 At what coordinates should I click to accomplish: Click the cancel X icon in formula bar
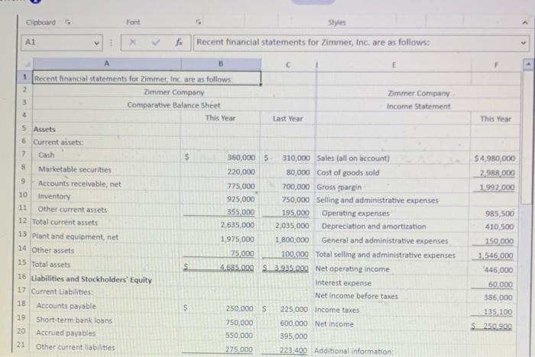pyautogui.click(x=132, y=42)
